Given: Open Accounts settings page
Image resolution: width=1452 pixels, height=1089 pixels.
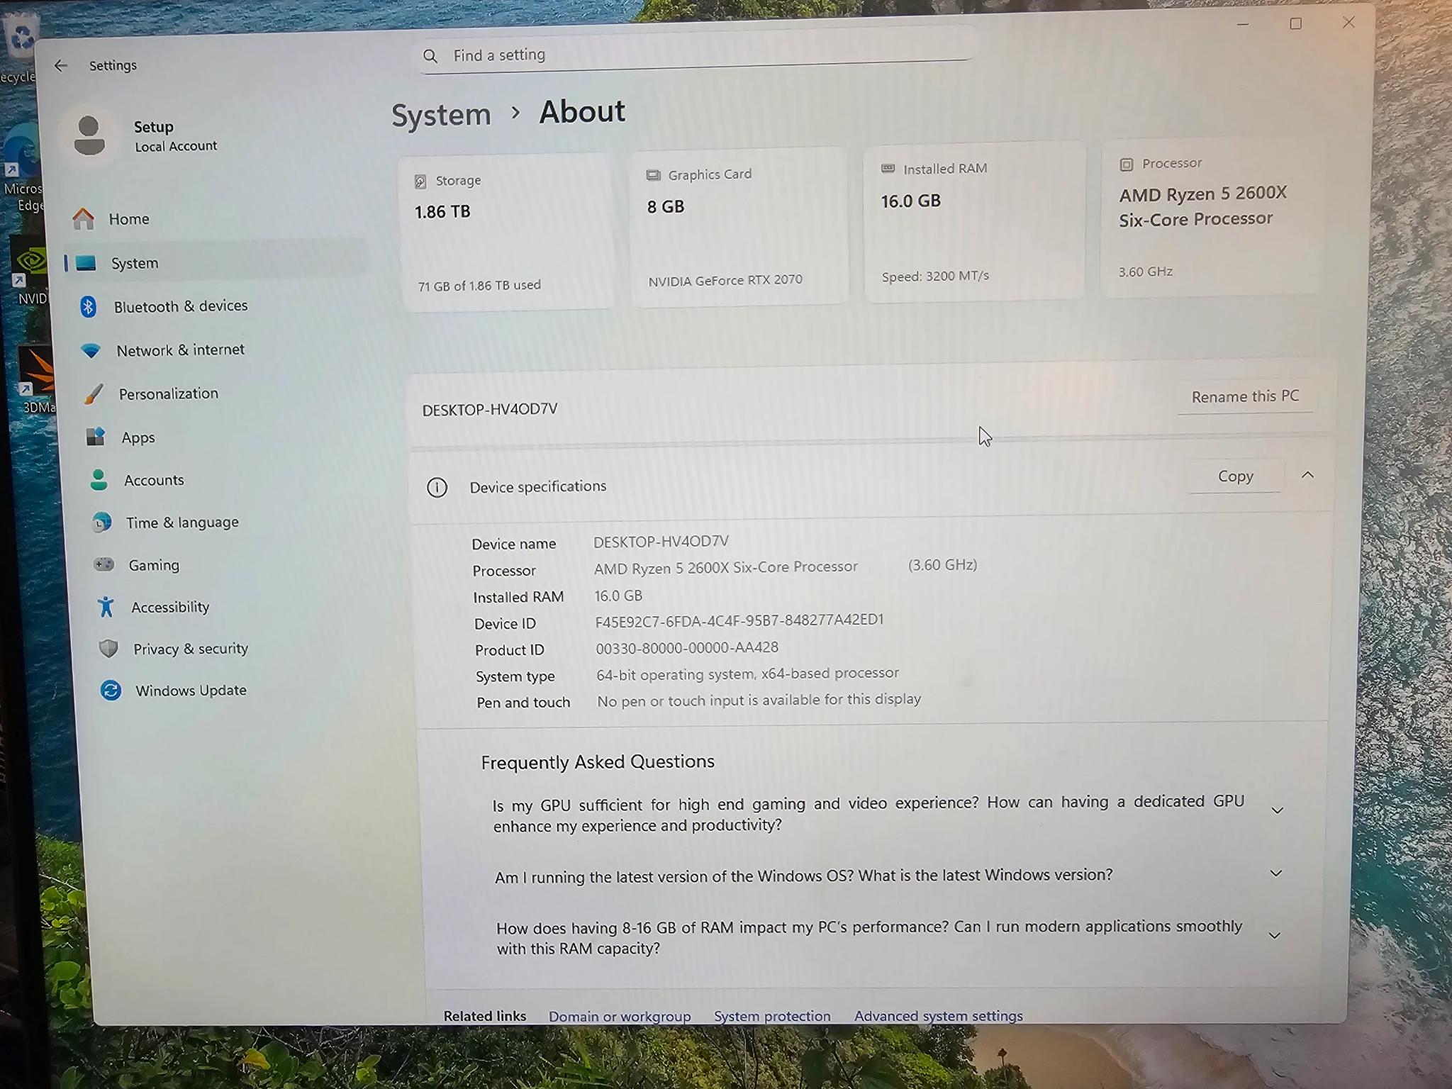Looking at the screenshot, I should [x=228, y=480].
